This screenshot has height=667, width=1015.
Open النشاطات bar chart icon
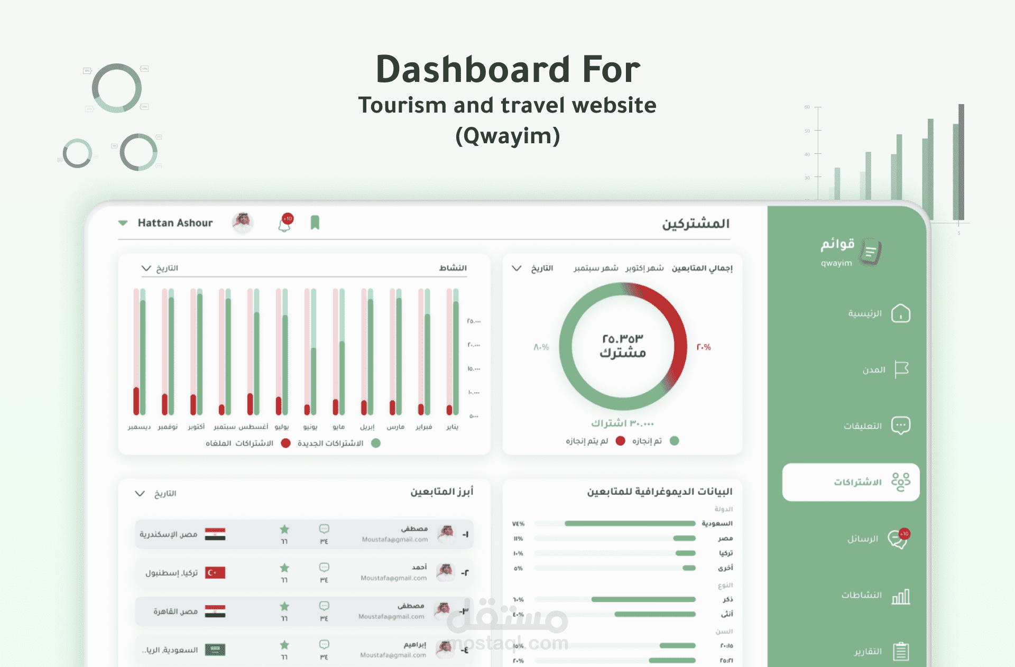(901, 597)
